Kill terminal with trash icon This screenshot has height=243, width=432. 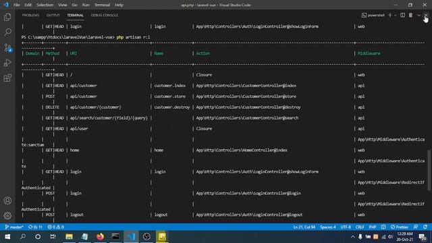[x=410, y=15]
